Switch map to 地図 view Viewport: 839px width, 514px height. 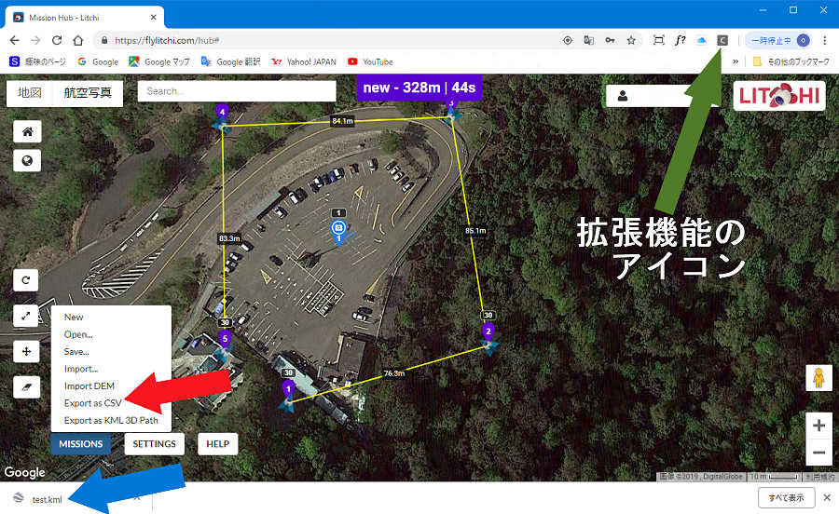pos(30,93)
